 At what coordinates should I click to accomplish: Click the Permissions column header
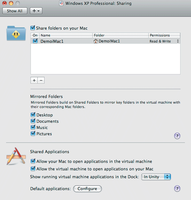pyautogui.click(x=164, y=35)
